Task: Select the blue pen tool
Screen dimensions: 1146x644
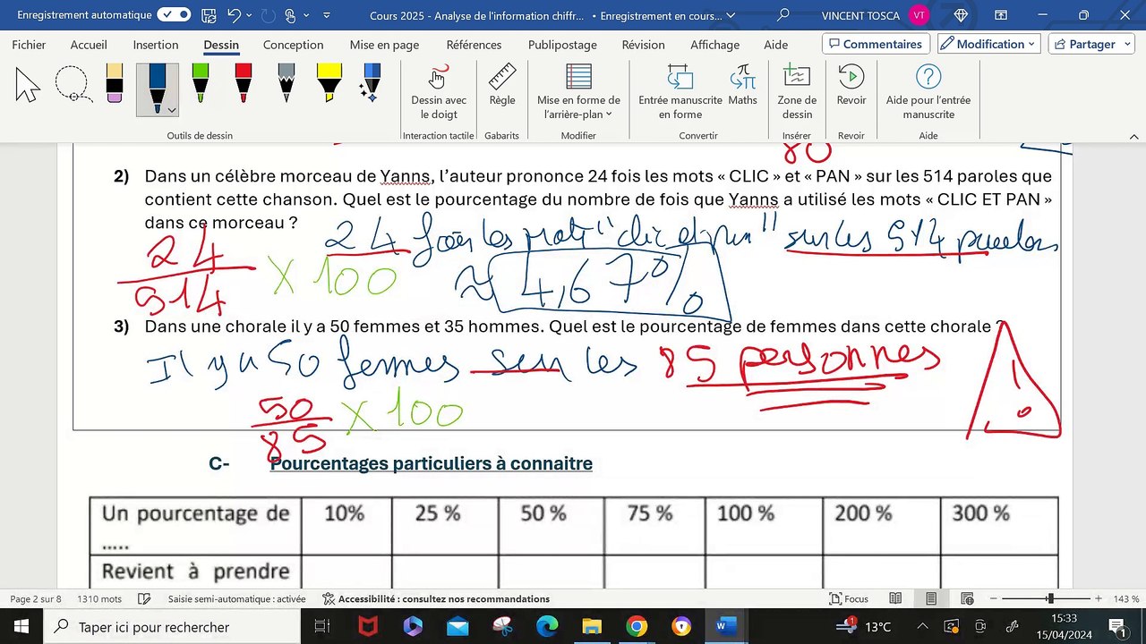Action: (157, 88)
